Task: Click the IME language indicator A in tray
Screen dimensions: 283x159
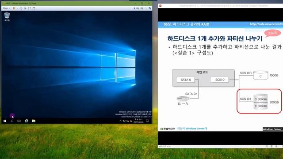Action: (x=131, y=121)
